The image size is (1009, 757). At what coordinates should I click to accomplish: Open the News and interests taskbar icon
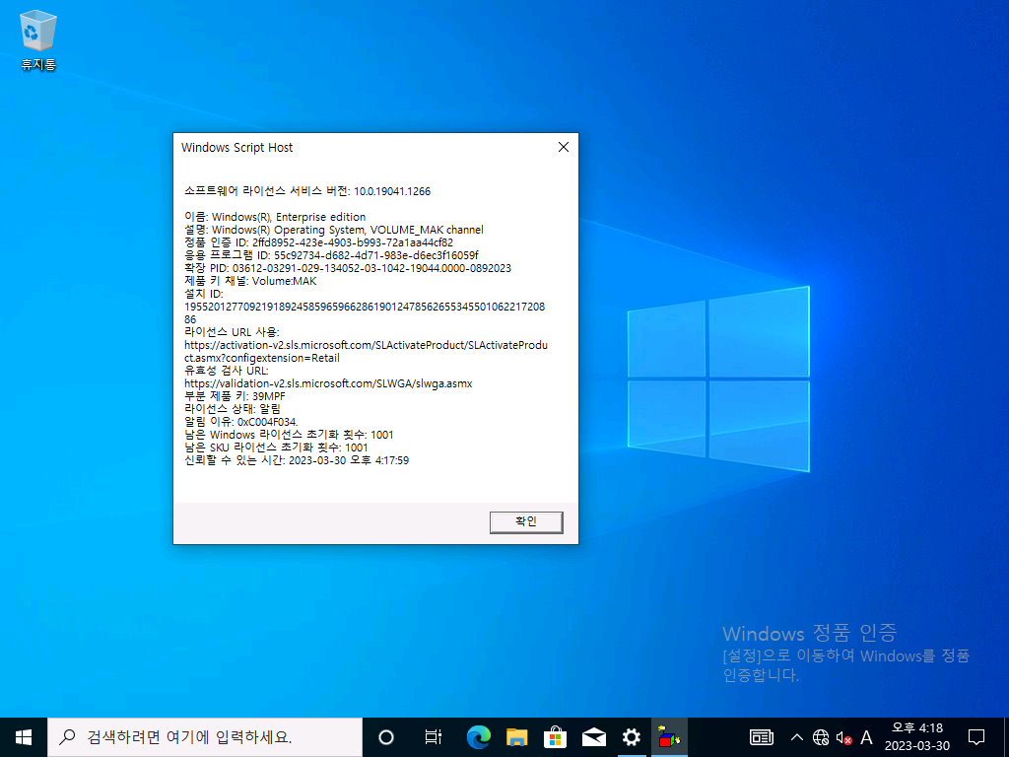762,737
